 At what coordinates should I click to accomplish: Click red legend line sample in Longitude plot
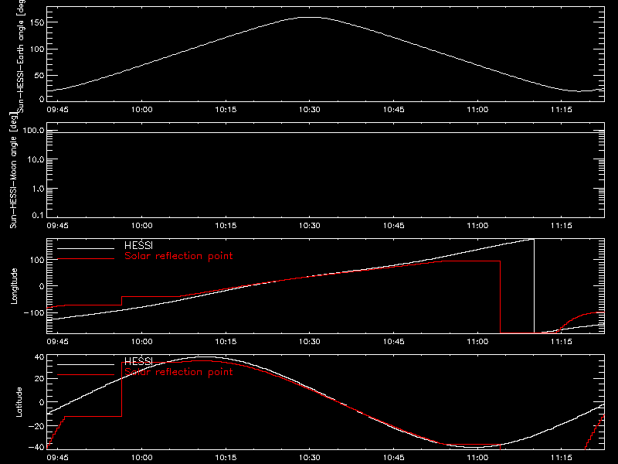click(x=86, y=259)
